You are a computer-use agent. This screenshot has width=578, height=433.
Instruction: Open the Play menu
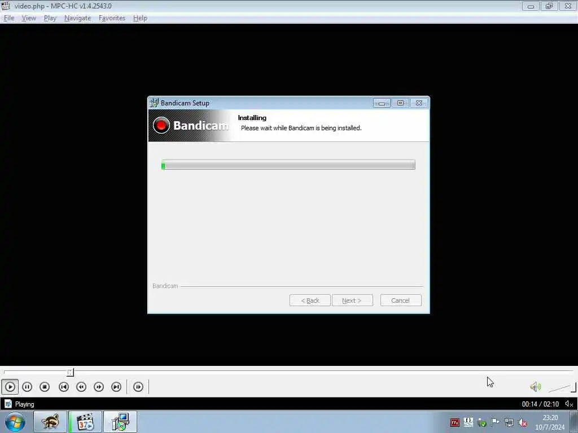[50, 18]
